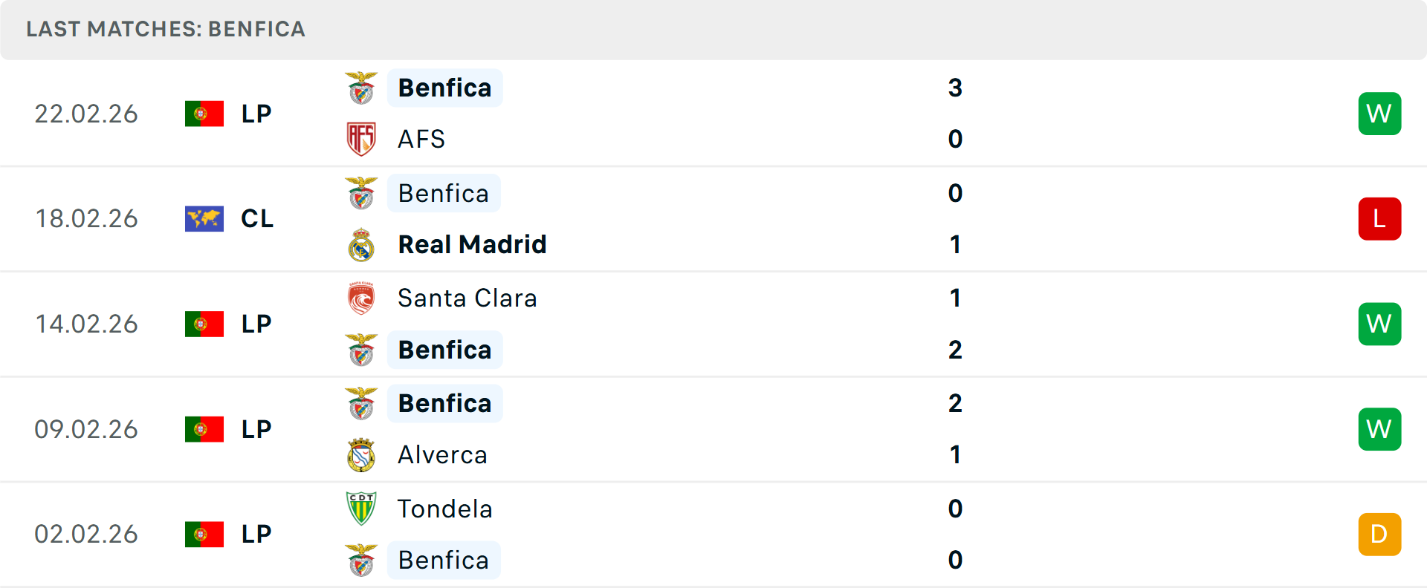Click the Alverca club crest
This screenshot has width=1427, height=588.
tap(361, 455)
